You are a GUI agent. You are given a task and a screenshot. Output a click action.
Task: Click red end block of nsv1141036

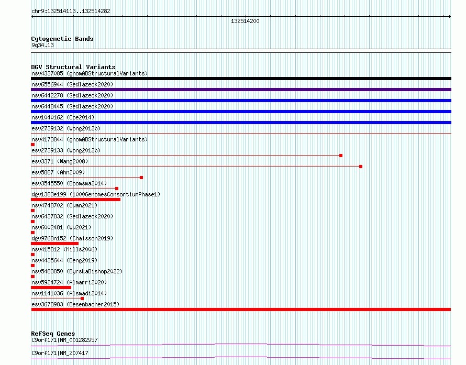point(82,298)
